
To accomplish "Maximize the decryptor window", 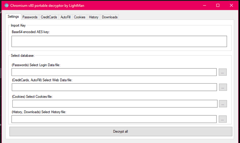I will [218, 5].
